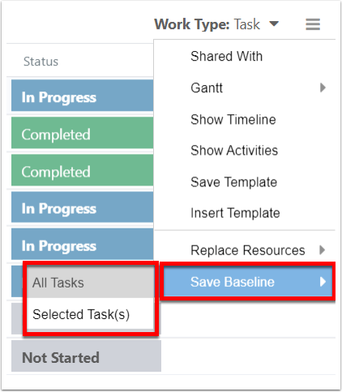Click the Status column header

41,62
